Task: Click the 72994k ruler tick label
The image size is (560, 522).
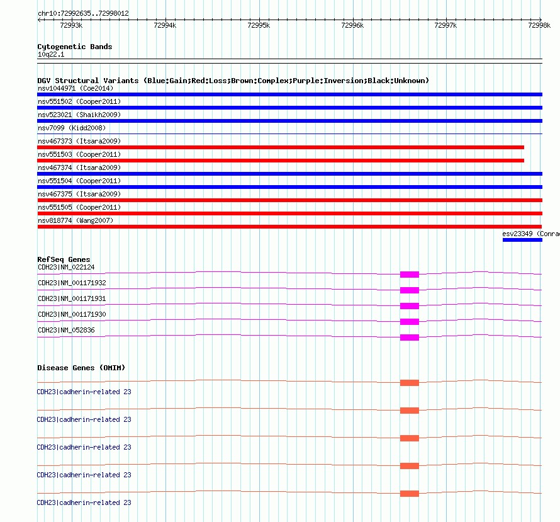Action: click(x=165, y=25)
